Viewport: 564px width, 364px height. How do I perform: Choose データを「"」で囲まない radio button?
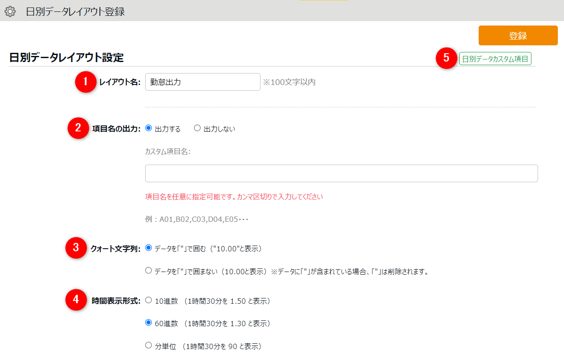[x=149, y=271]
